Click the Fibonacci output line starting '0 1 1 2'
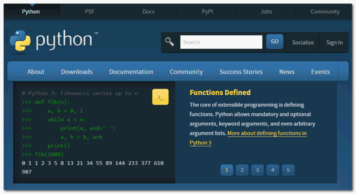 pyautogui.click(x=93, y=163)
